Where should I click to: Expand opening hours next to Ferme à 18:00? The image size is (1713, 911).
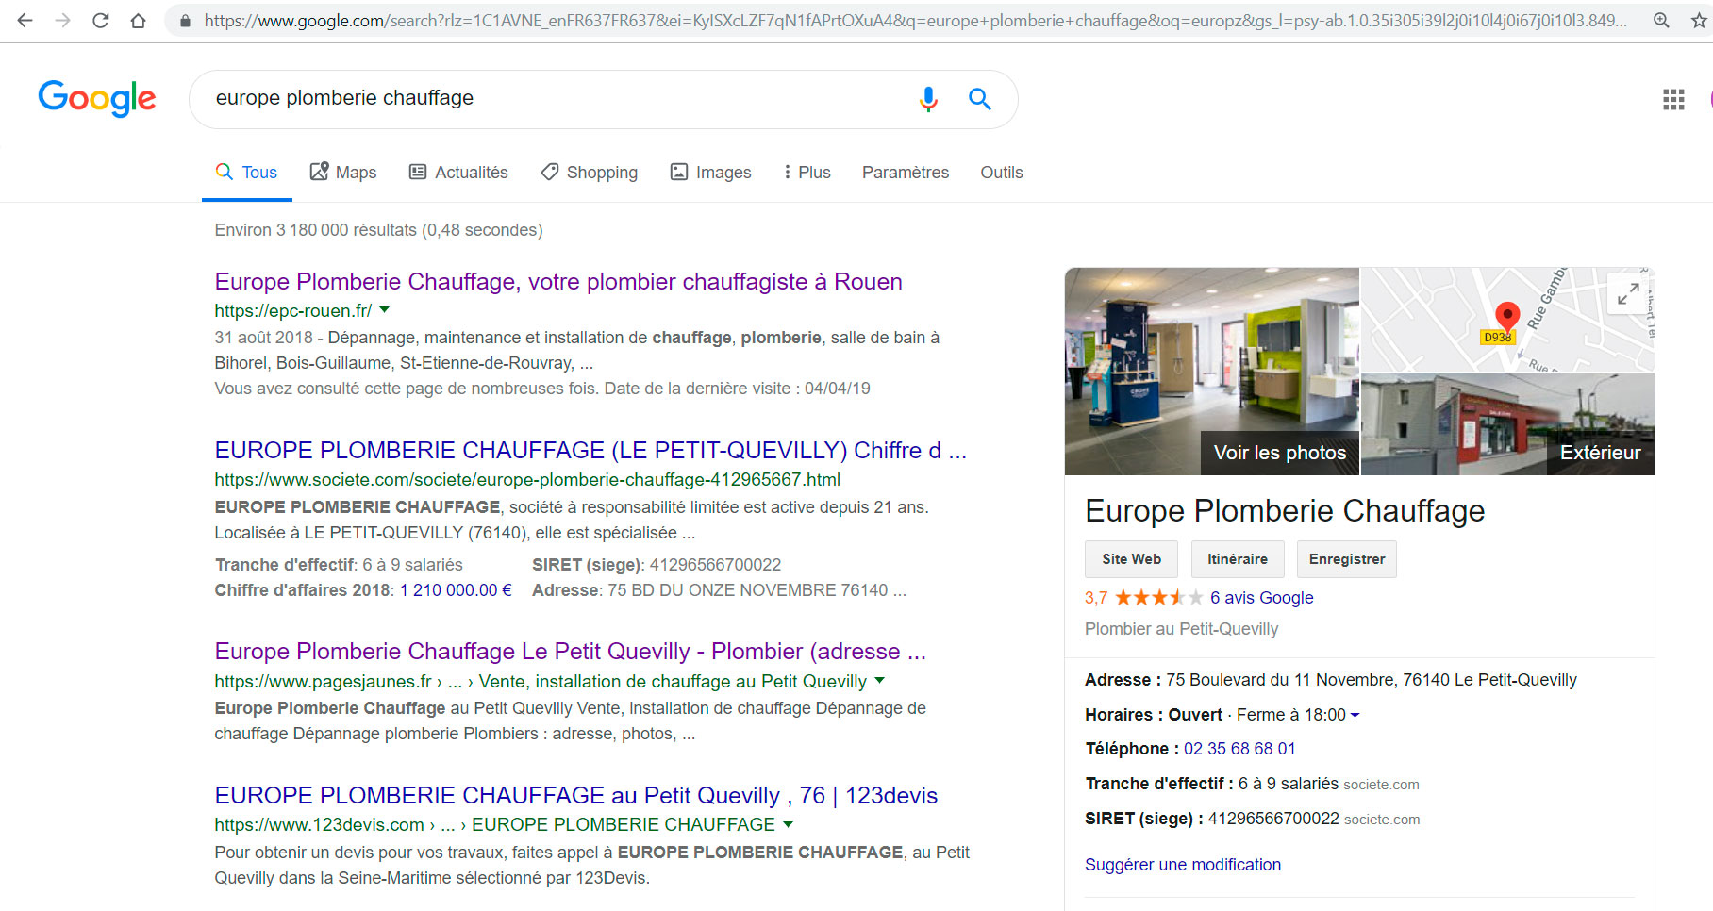coord(1355,715)
